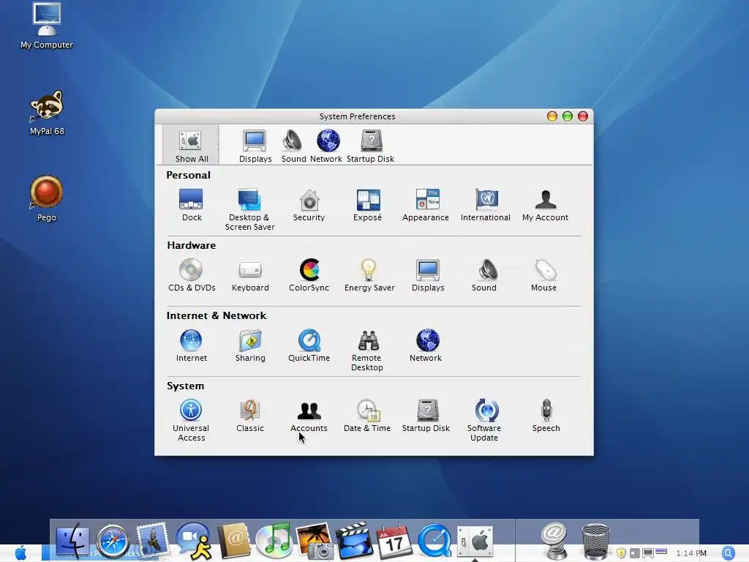Open the Appearance preferences
Viewport: 749px width, 562px height.
[x=426, y=205]
